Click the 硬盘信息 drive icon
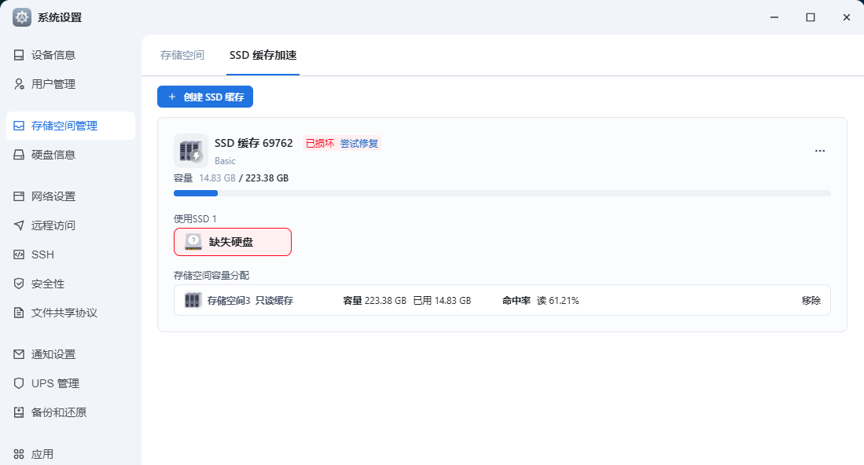The height and width of the screenshot is (465, 864). tap(19, 156)
